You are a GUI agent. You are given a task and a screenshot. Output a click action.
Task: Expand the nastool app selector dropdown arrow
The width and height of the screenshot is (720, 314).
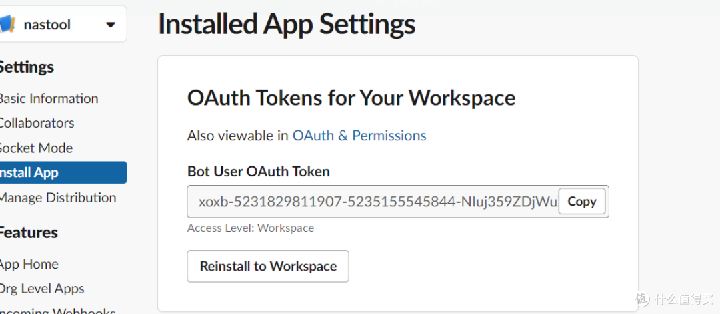coord(111,25)
